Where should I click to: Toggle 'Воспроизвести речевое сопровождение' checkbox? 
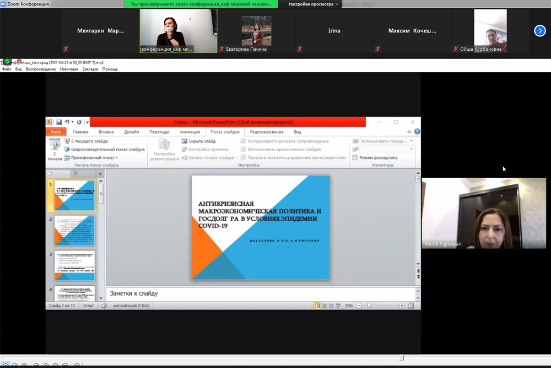tap(244, 141)
